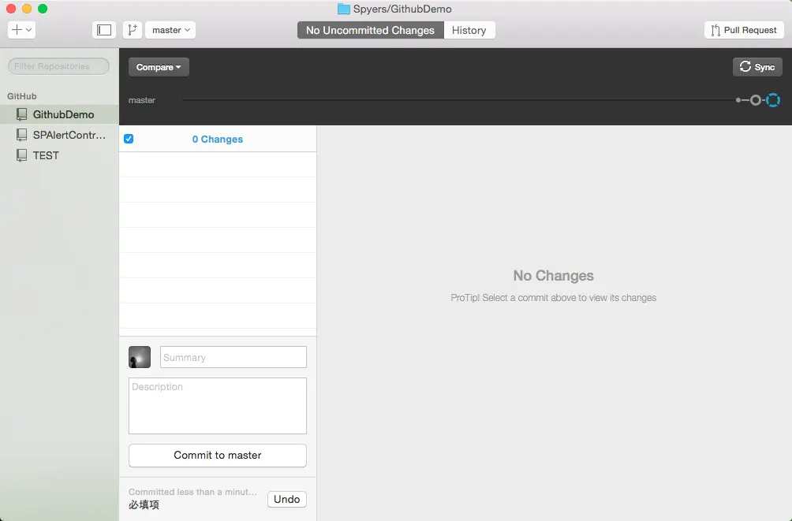Open the add repository plus menu
Screen dimensions: 792x521
pyautogui.click(x=21, y=30)
